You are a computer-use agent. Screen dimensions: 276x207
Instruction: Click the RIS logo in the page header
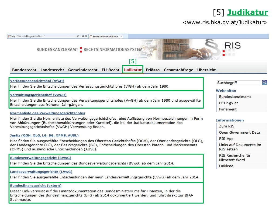pyautogui.click(x=232, y=49)
